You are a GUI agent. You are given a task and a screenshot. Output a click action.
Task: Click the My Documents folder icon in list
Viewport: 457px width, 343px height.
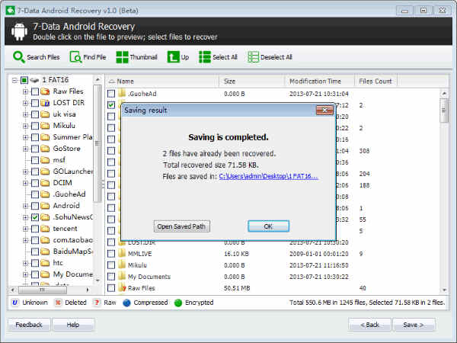122,276
